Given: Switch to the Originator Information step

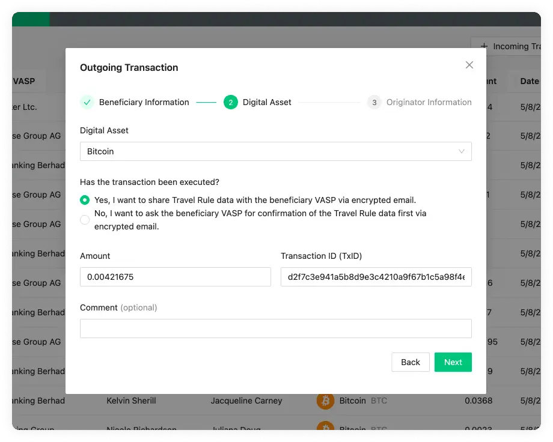Looking at the screenshot, I should [428, 102].
